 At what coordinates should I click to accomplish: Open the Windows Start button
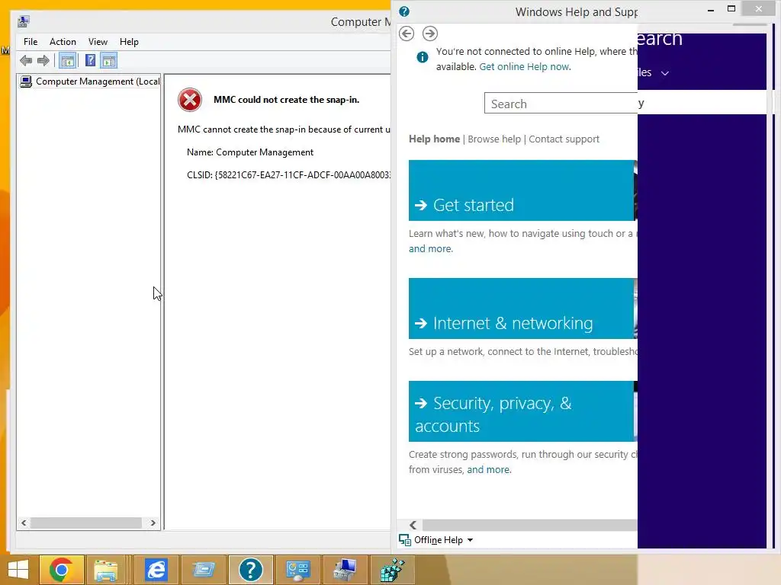tap(18, 570)
